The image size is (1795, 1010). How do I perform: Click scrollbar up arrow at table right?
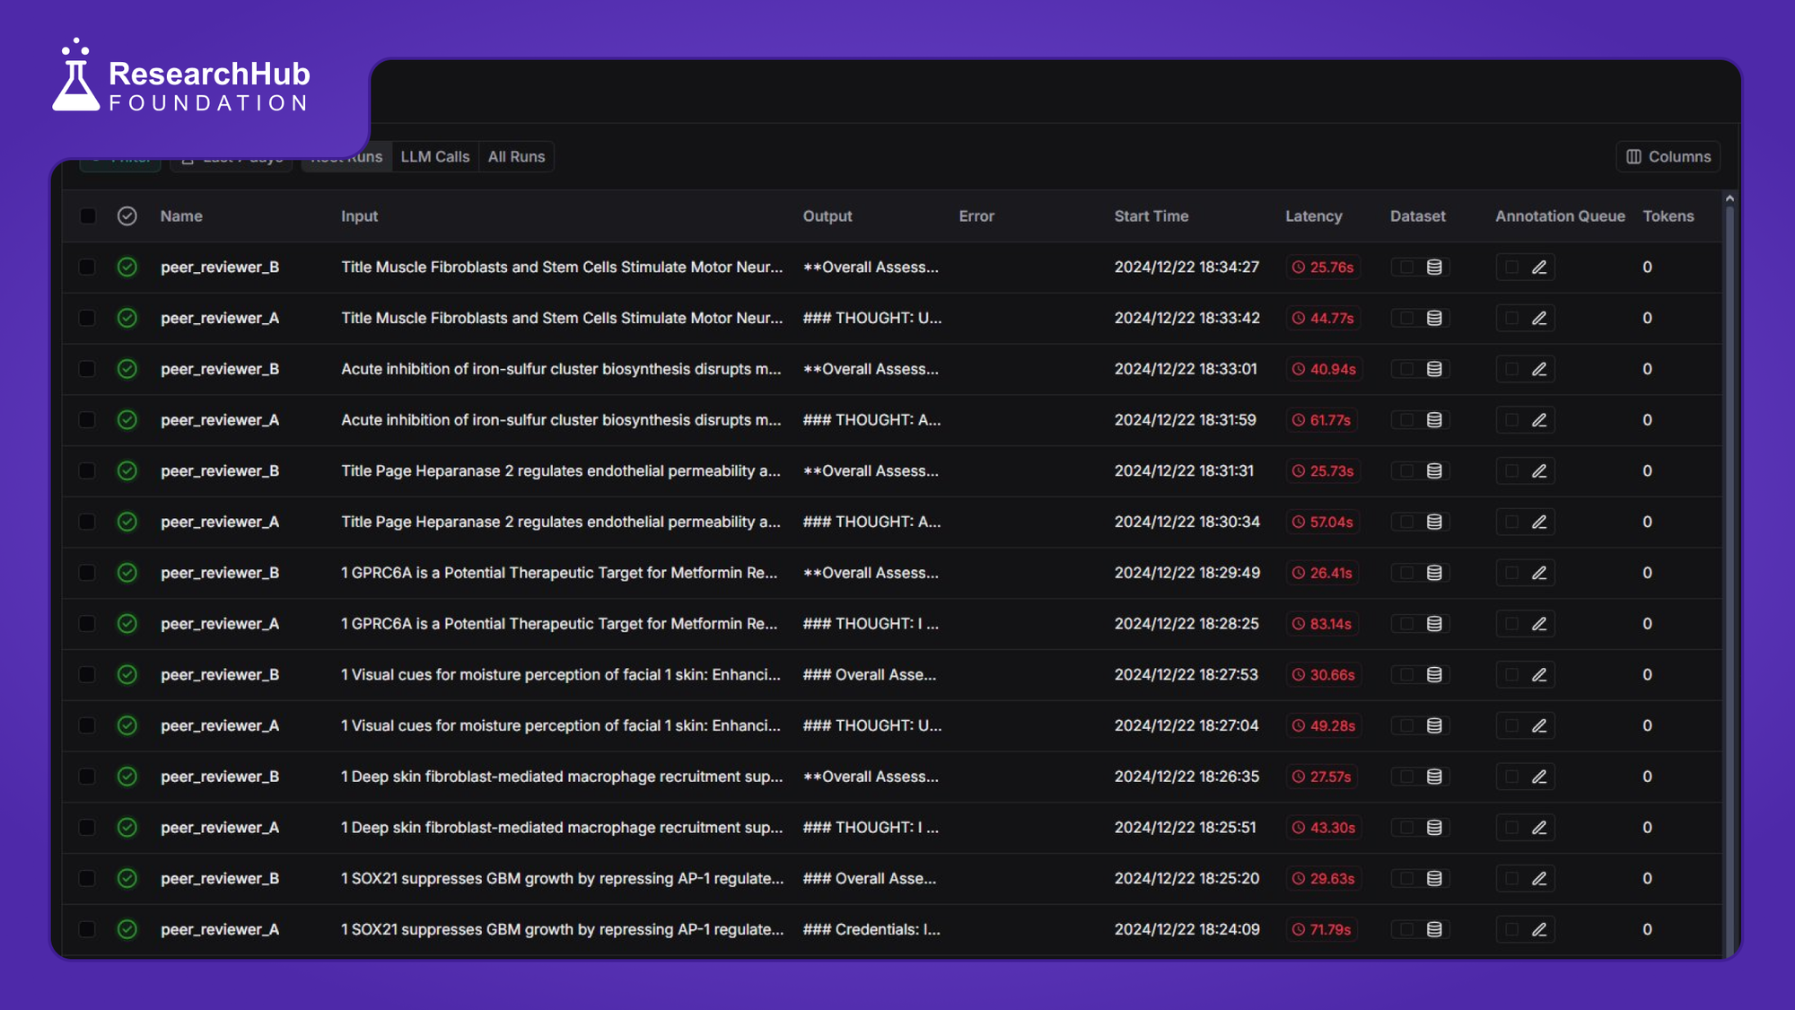[1729, 199]
